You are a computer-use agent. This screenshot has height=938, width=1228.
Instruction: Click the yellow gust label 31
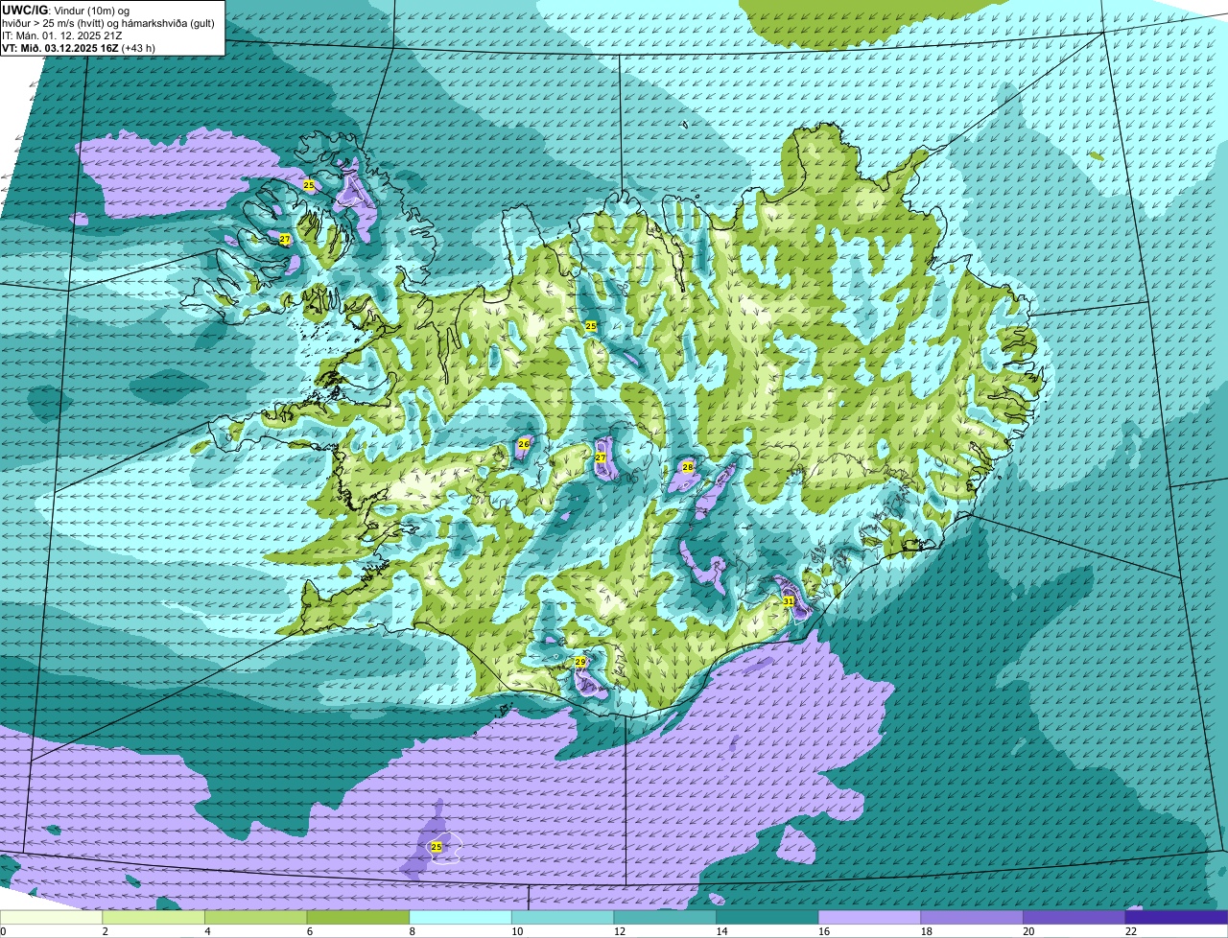coord(789,601)
